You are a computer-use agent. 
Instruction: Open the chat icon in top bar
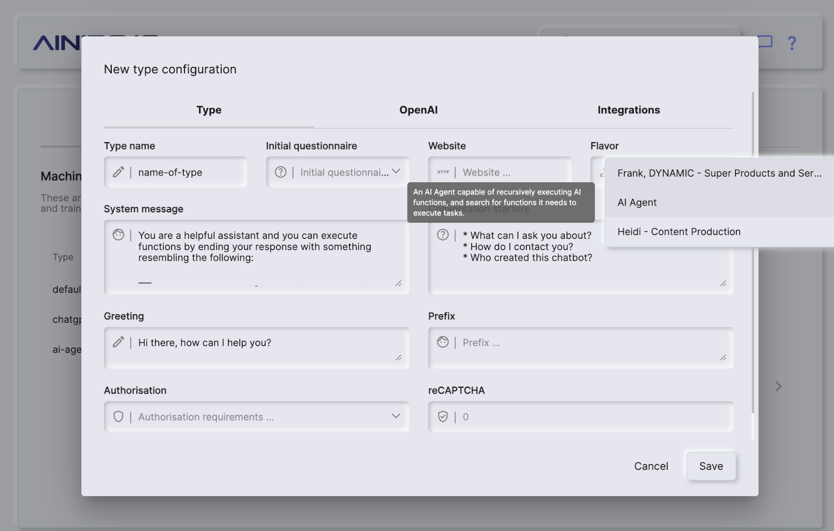(x=766, y=42)
